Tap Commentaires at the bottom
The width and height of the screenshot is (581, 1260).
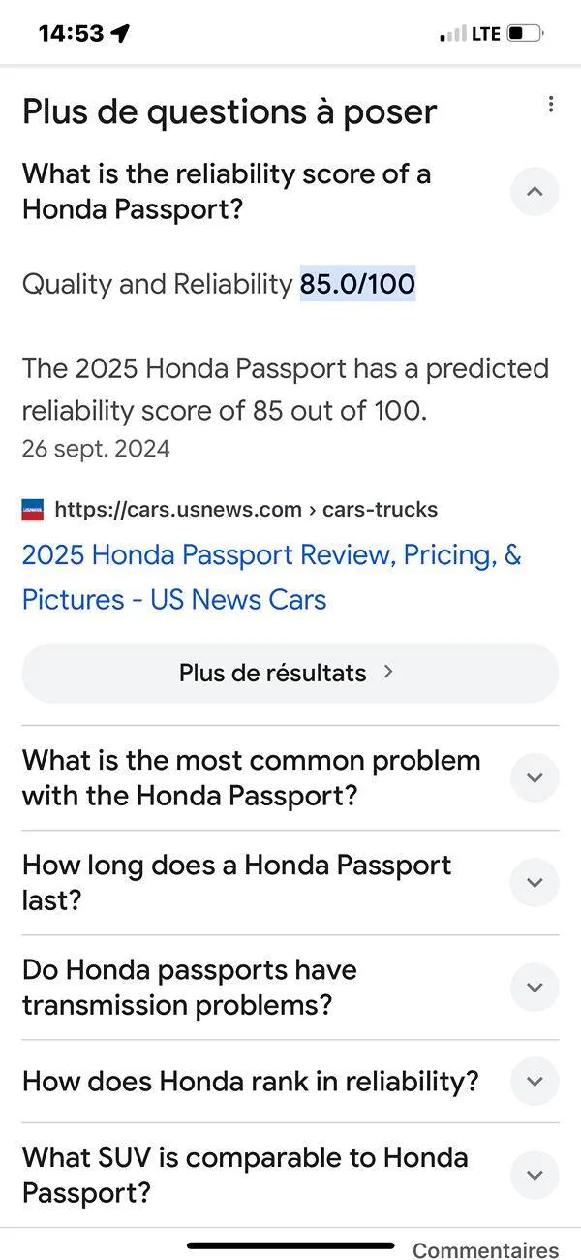point(485,1250)
